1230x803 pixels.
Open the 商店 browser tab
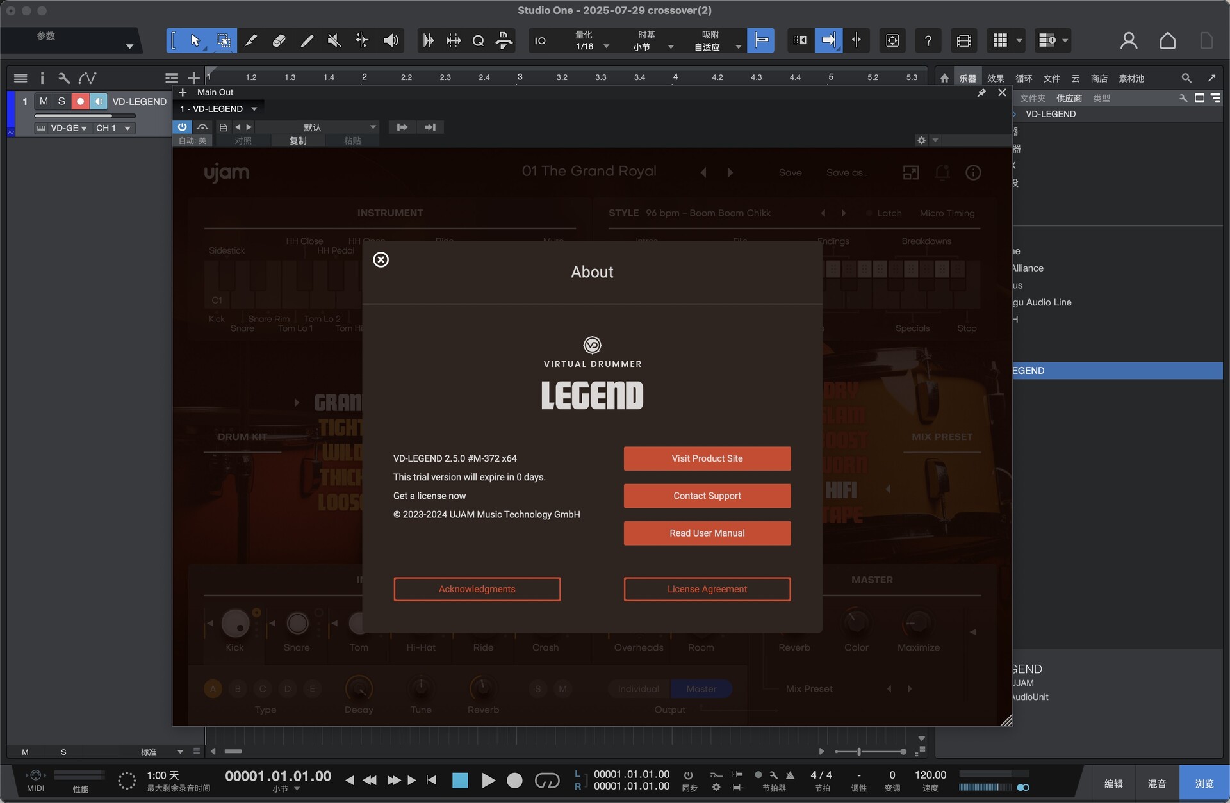point(1099,79)
